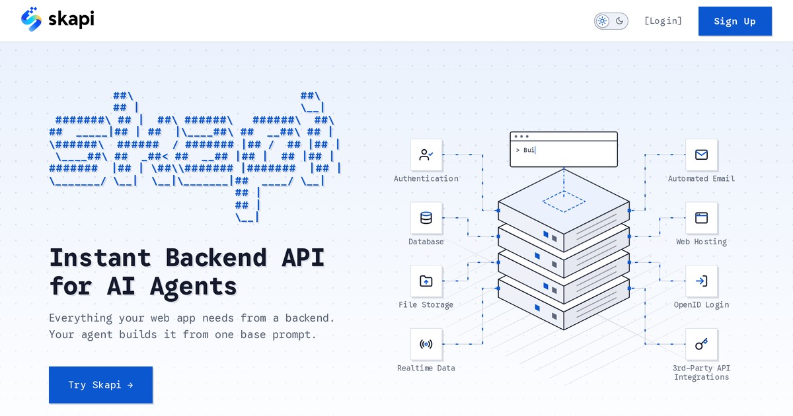
Task: Select the Automated Email envelope icon
Action: coord(701,155)
